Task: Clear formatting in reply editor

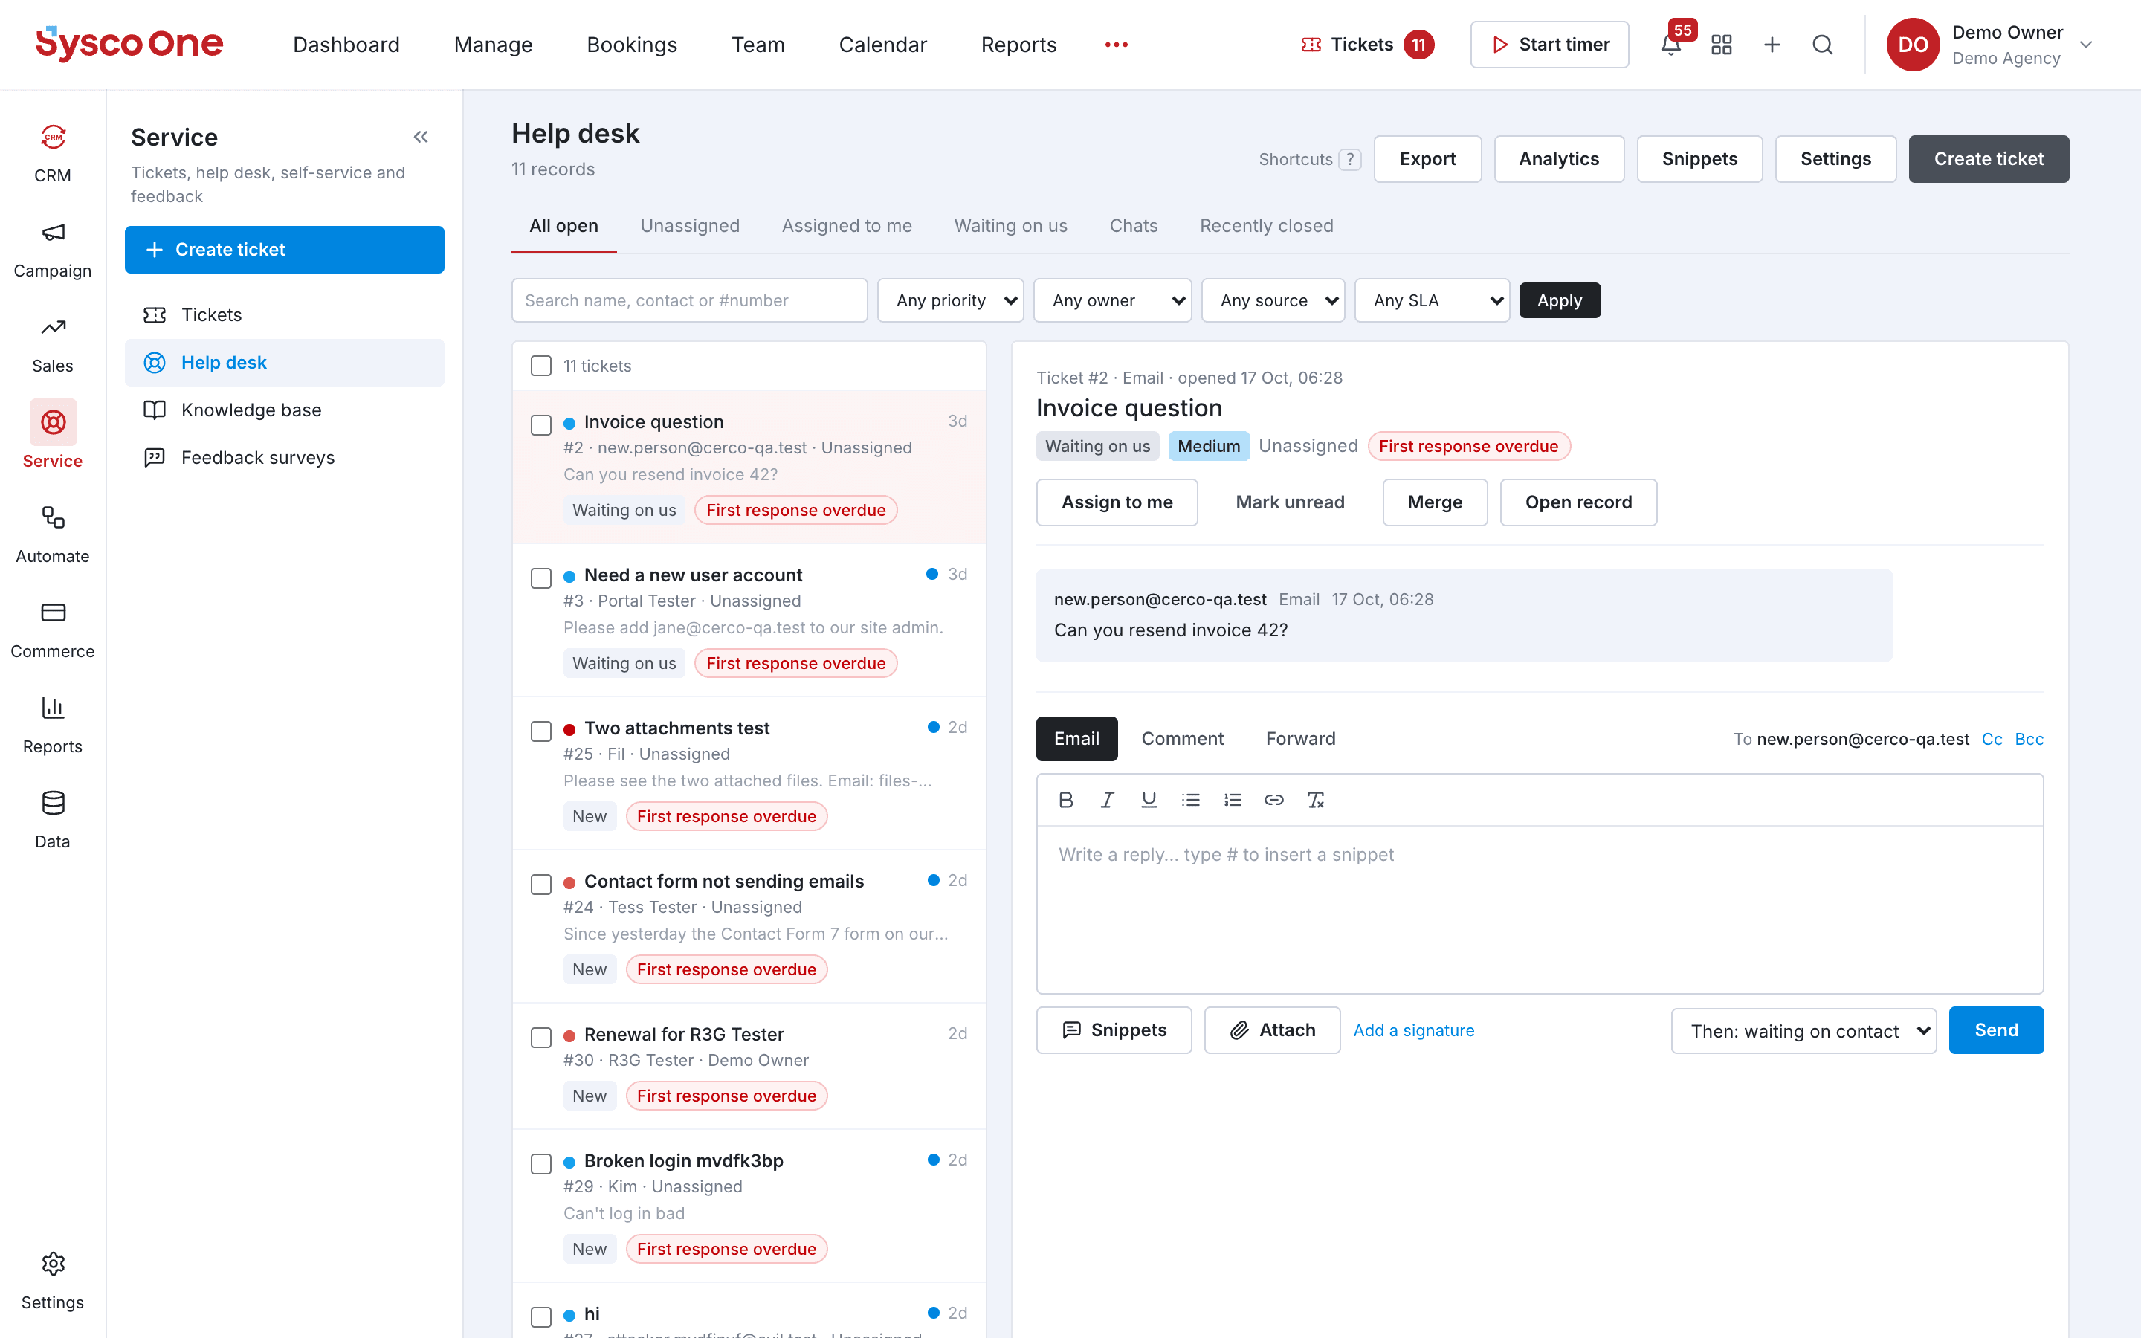Action: pyautogui.click(x=1316, y=800)
